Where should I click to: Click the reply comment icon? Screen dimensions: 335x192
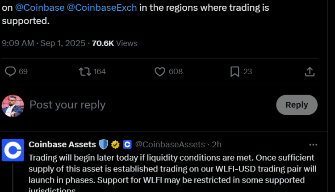coord(10,71)
